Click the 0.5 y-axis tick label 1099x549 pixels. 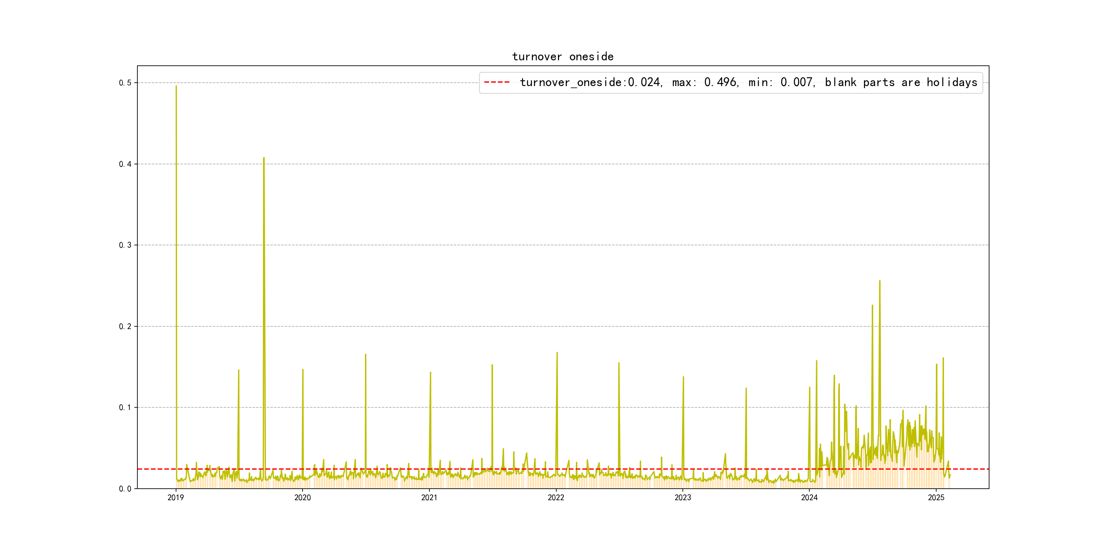pyautogui.click(x=125, y=83)
